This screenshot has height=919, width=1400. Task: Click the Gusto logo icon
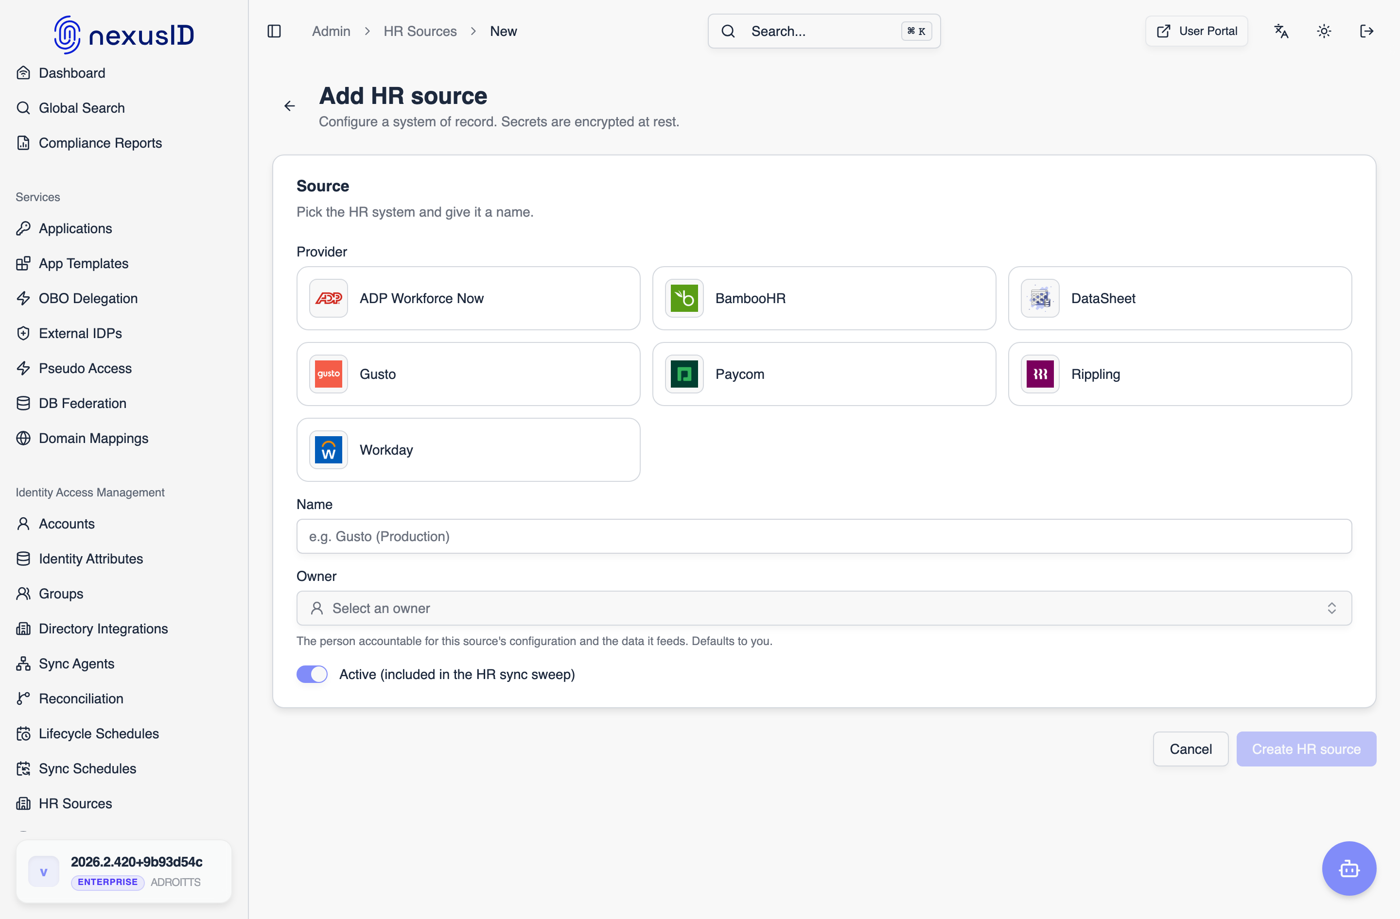(x=328, y=374)
